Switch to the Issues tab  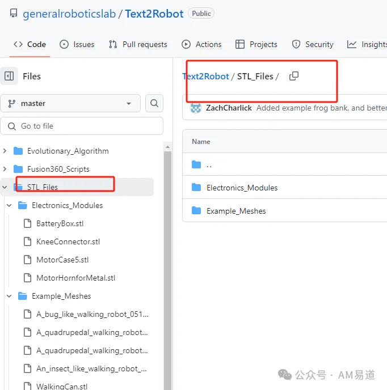pyautogui.click(x=77, y=44)
